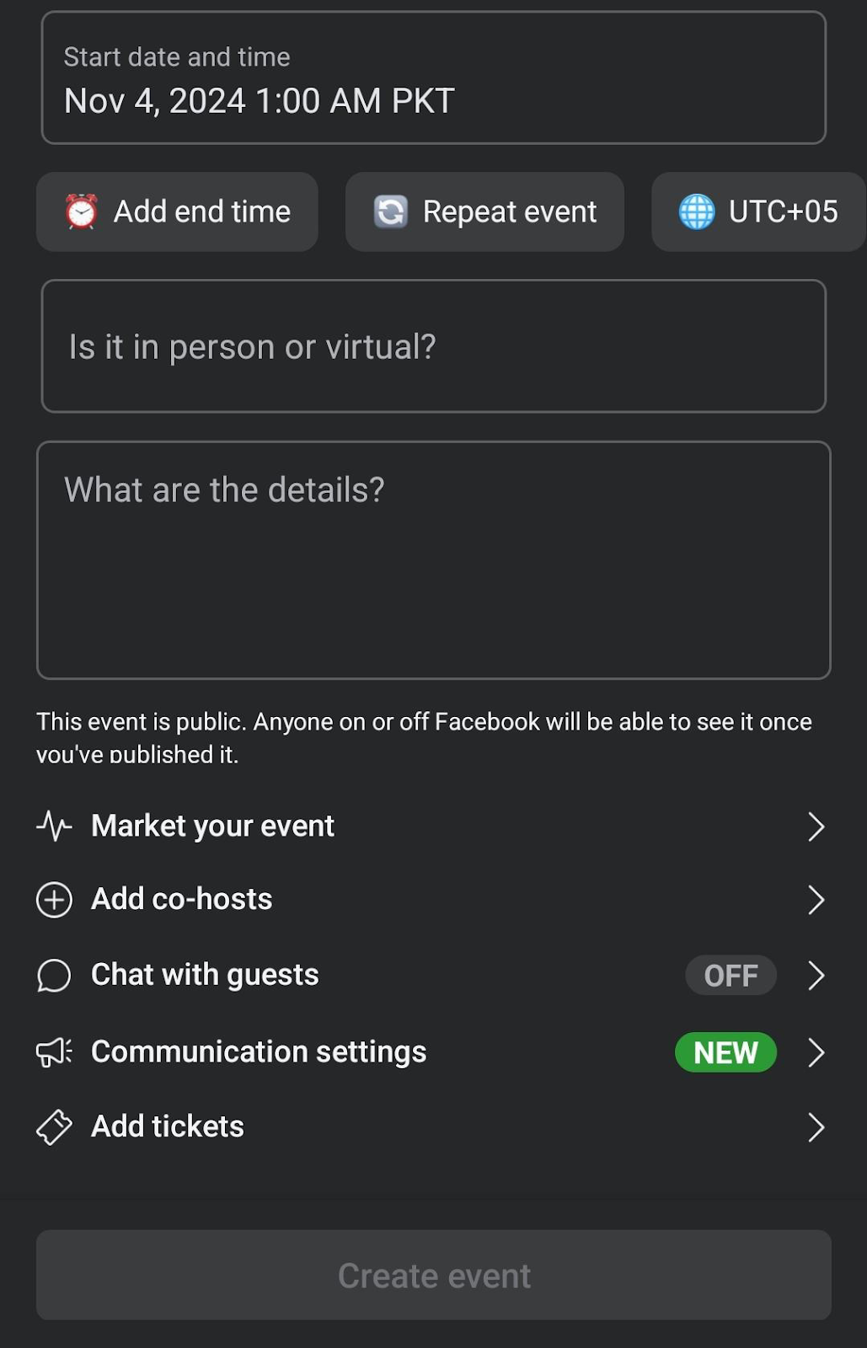Image resolution: width=867 pixels, height=1348 pixels.
Task: Tap the chat bubble icon
Action: click(x=54, y=975)
